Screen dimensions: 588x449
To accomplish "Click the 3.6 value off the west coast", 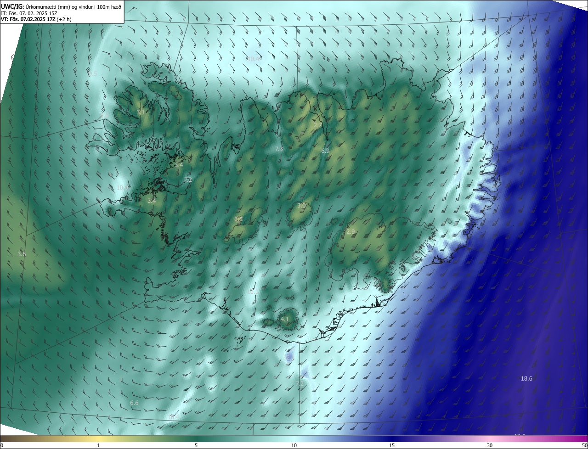I will (22, 254).
